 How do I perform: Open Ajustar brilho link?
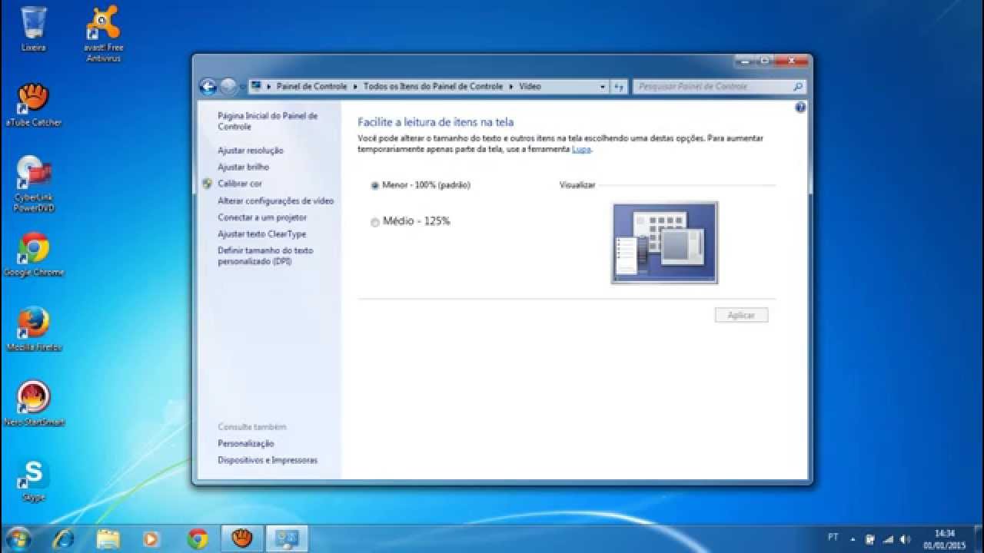[x=243, y=167]
